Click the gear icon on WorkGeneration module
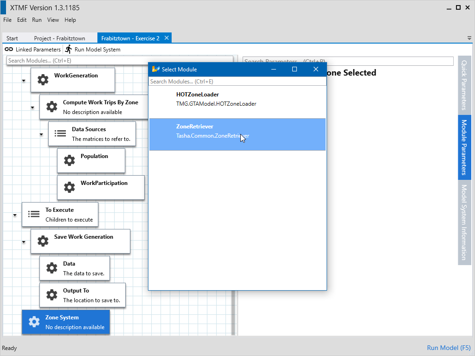 pyautogui.click(x=43, y=80)
